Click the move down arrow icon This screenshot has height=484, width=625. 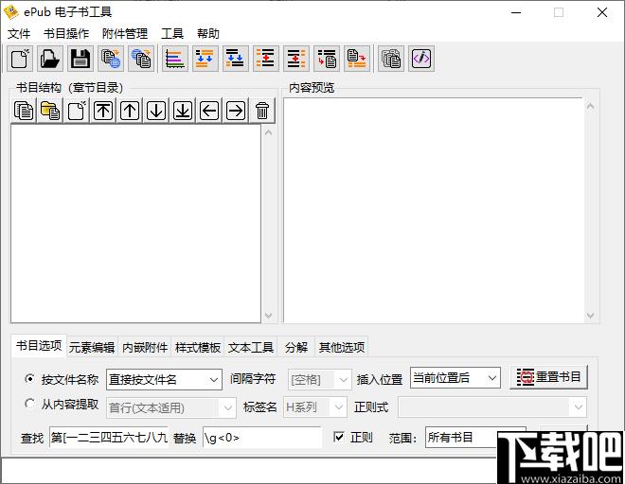(x=156, y=111)
